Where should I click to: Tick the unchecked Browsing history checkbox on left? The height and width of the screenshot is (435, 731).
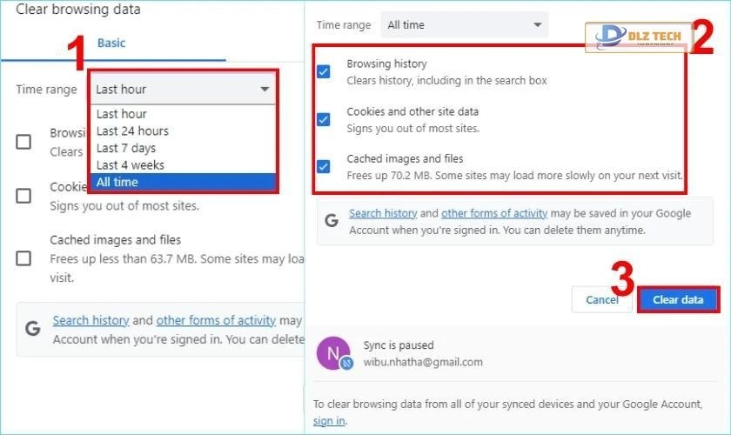point(23,142)
